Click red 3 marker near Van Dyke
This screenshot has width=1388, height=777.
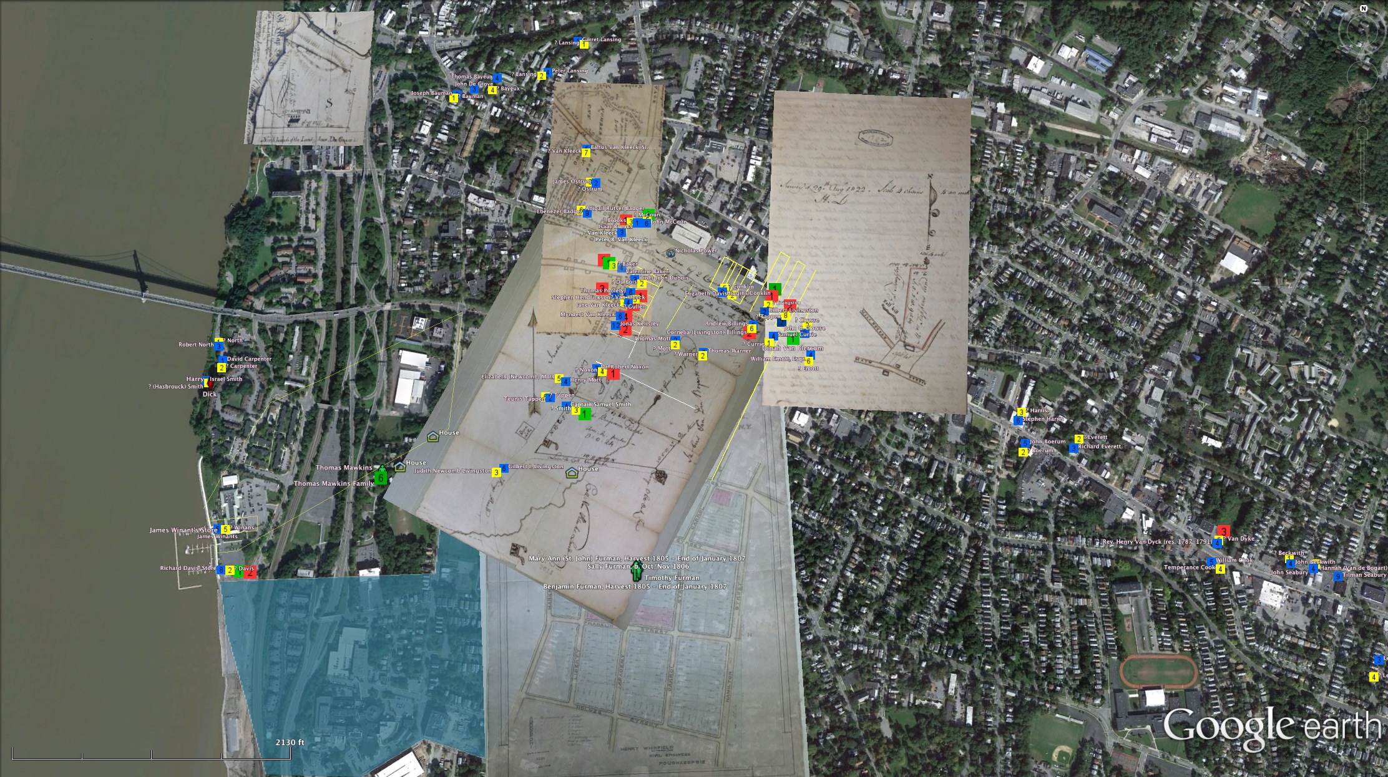(1223, 531)
